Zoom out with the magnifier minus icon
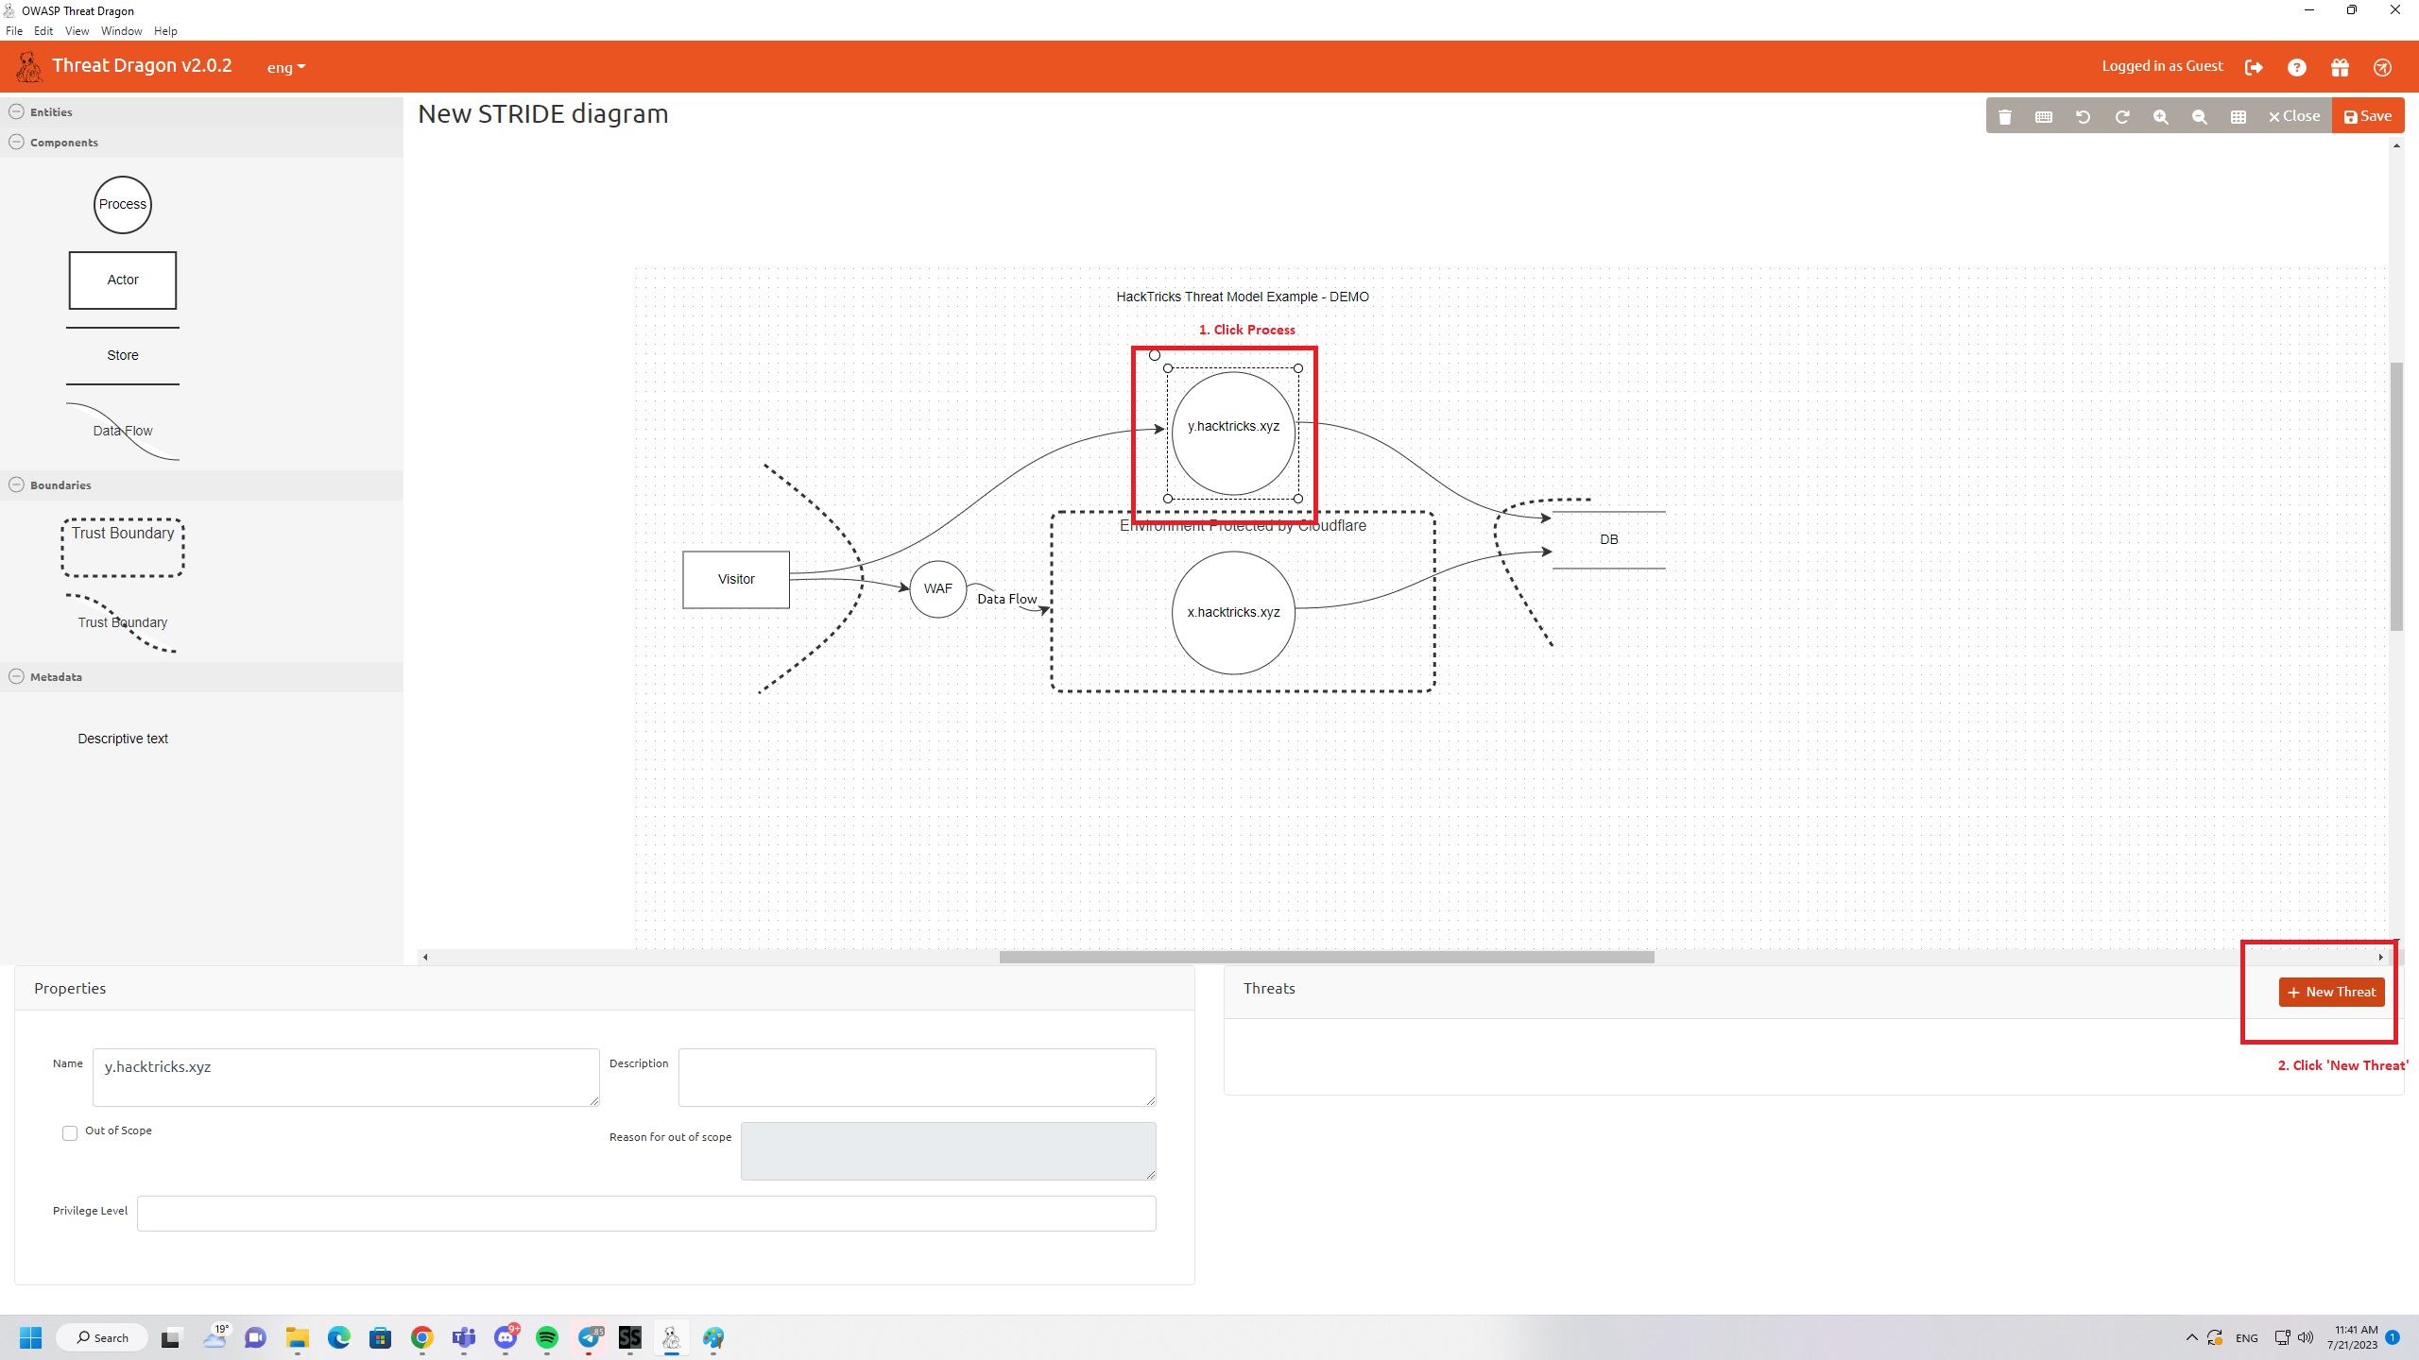This screenshot has width=2419, height=1360. pyautogui.click(x=2199, y=116)
